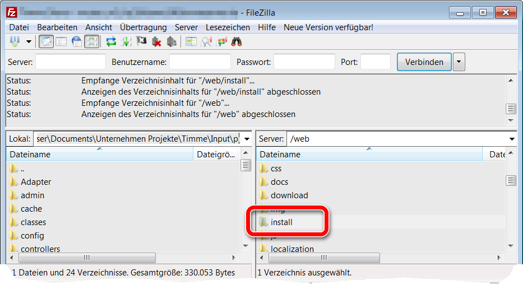Click the process transfer queue icon
This screenshot has height=285, width=523.
click(x=127, y=41)
